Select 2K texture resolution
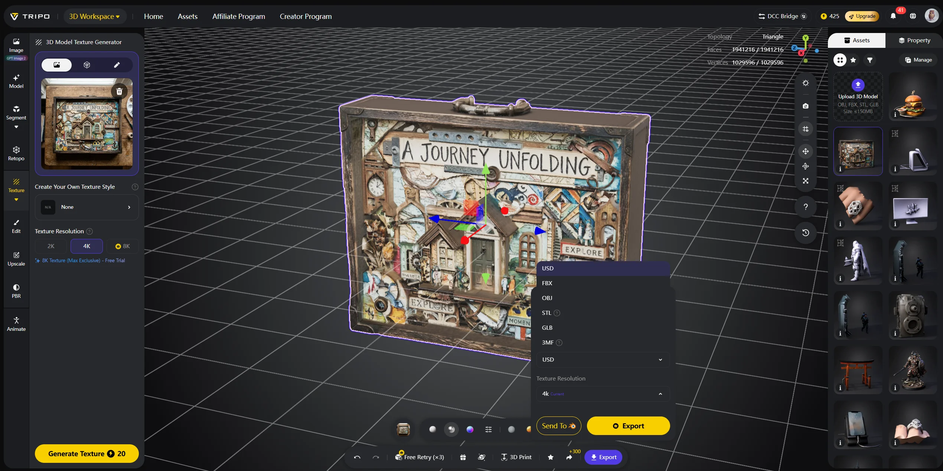943x471 pixels. pyautogui.click(x=51, y=246)
